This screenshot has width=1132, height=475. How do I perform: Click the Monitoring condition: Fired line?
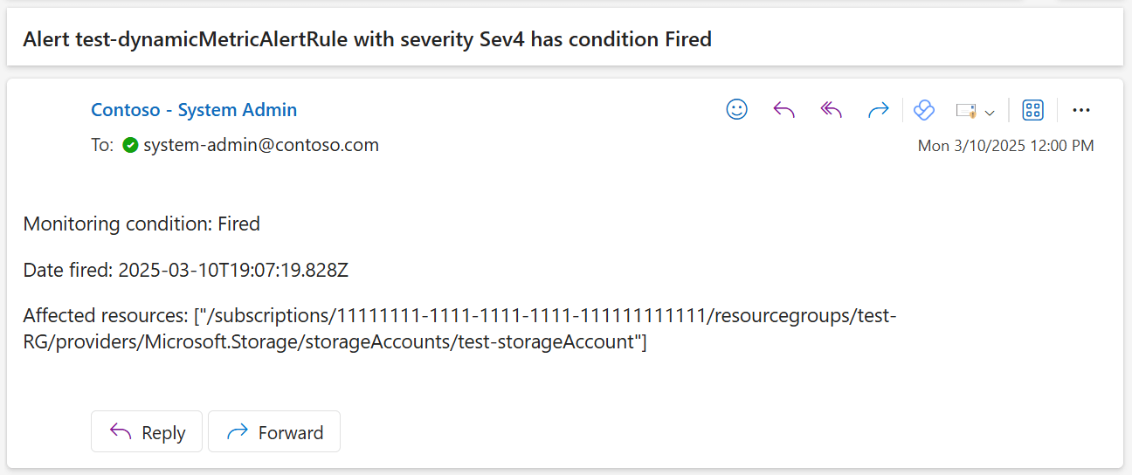point(141,224)
